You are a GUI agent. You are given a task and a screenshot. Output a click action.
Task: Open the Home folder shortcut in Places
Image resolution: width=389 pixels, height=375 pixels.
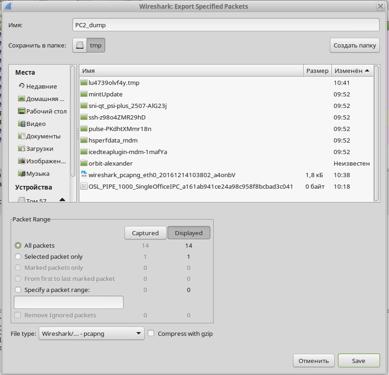(42, 99)
